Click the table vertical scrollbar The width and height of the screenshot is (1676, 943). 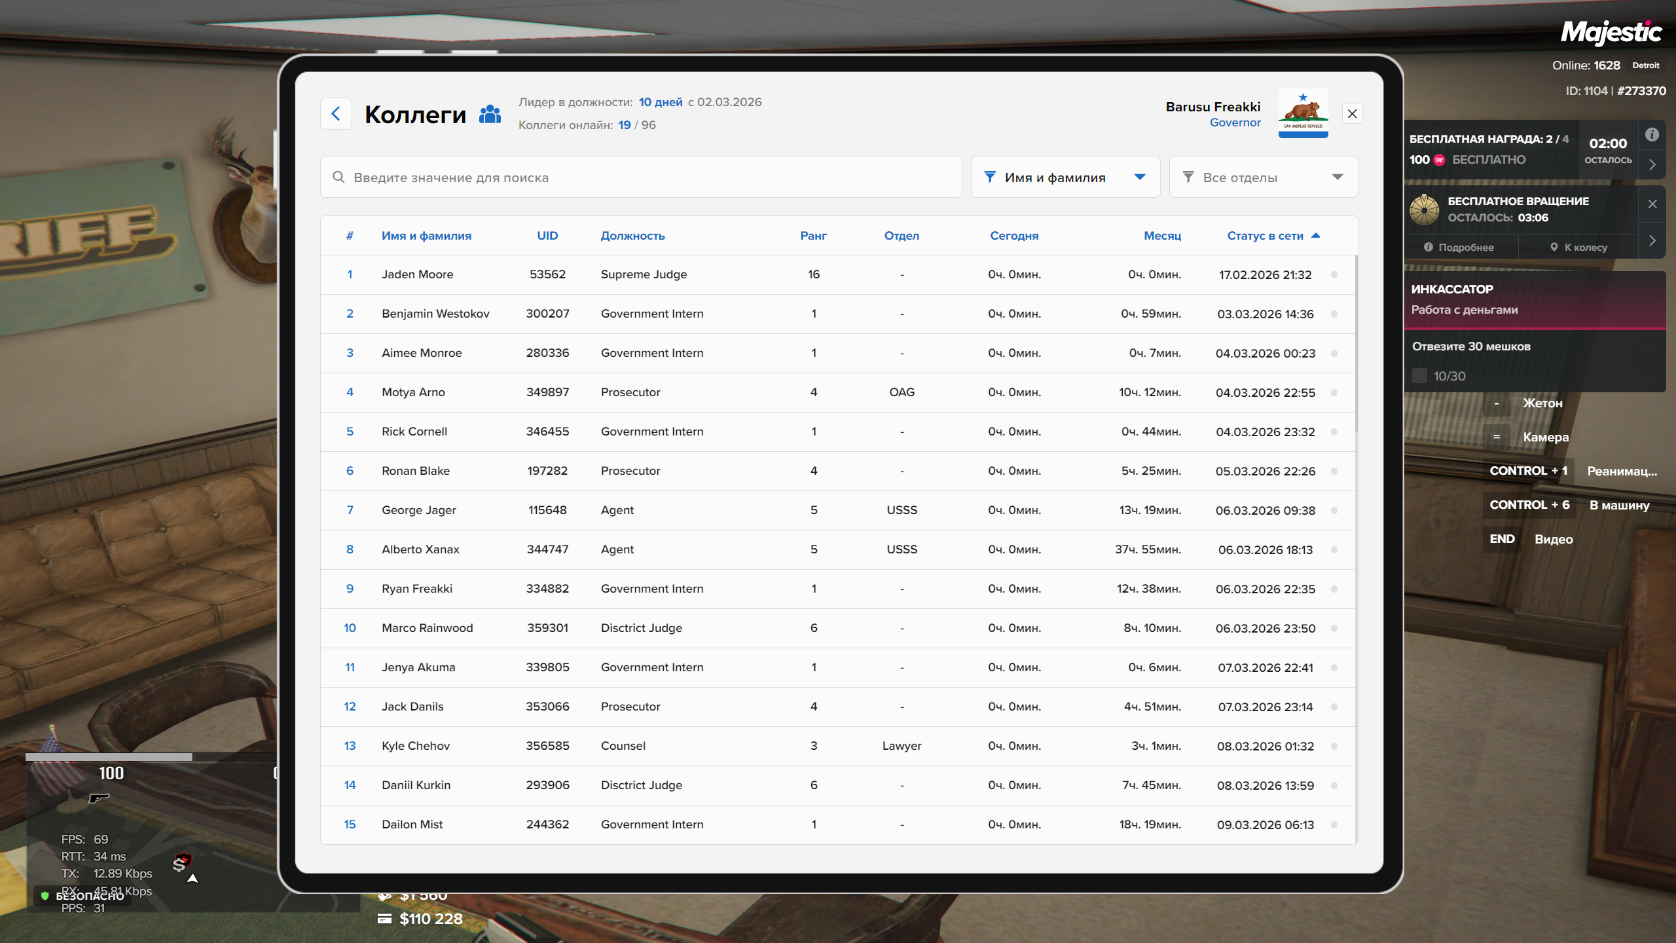coord(1356,344)
